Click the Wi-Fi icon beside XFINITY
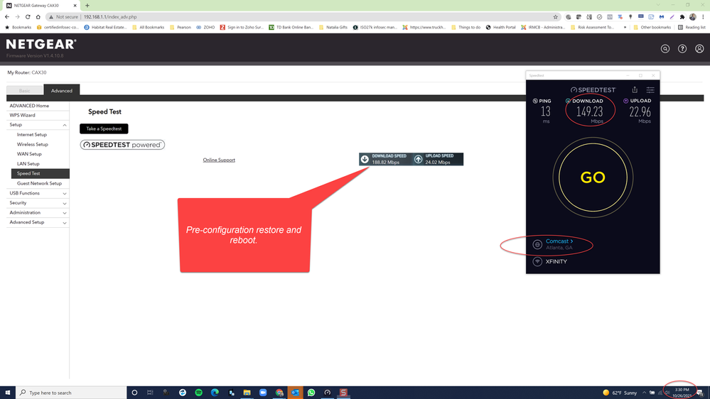Image resolution: width=710 pixels, height=399 pixels. [537, 261]
